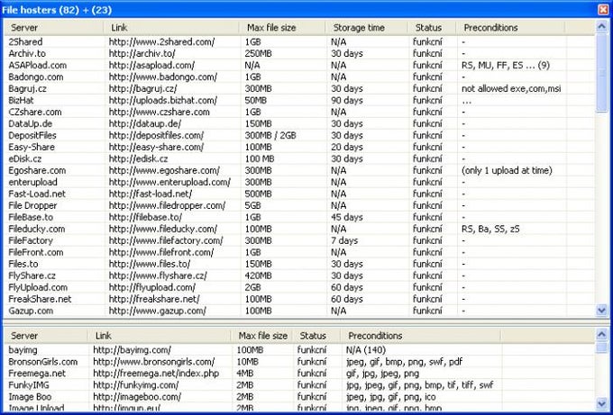Select the Files.to row
The height and width of the screenshot is (415, 613).
pos(299,265)
